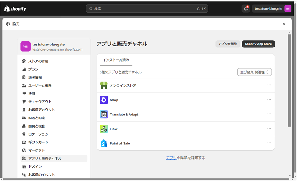Click the Shop app icon
The width and height of the screenshot is (297, 181).
pos(104,100)
